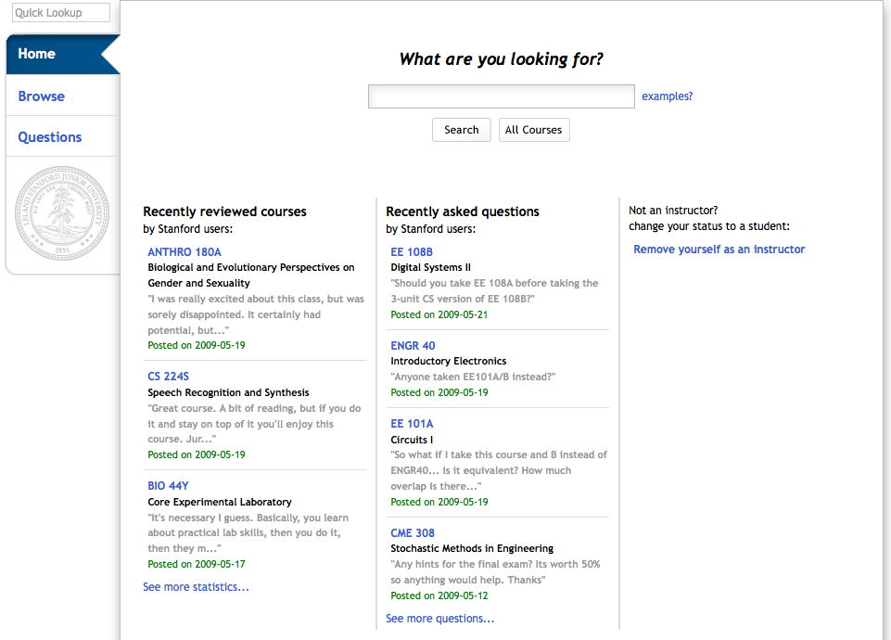Click the title 'Stochastic Methods in Engineering'

click(x=472, y=548)
